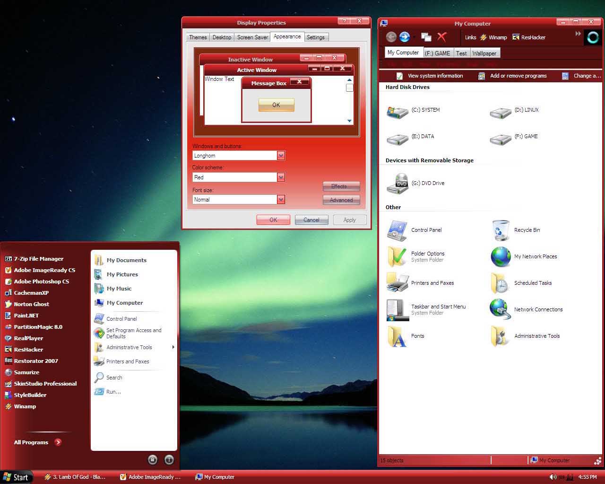Open the (G:) DVD Drive icon
This screenshot has height=484, width=605.
[397, 184]
